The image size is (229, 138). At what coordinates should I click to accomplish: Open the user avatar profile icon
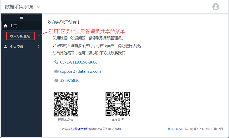(x=216, y=7)
